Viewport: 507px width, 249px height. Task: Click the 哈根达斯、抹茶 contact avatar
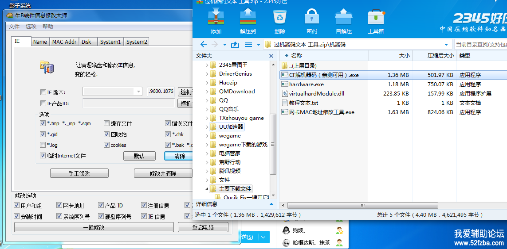pos(286,242)
